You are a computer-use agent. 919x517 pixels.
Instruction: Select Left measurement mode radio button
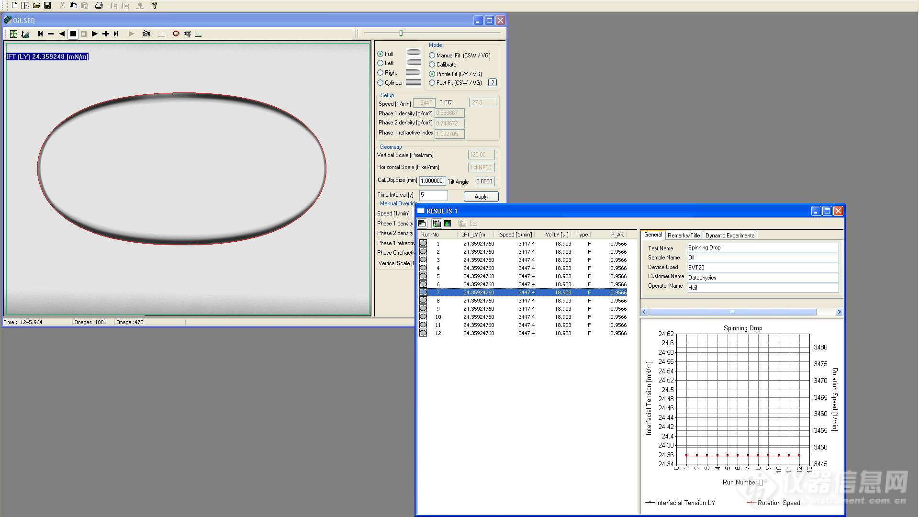point(380,63)
